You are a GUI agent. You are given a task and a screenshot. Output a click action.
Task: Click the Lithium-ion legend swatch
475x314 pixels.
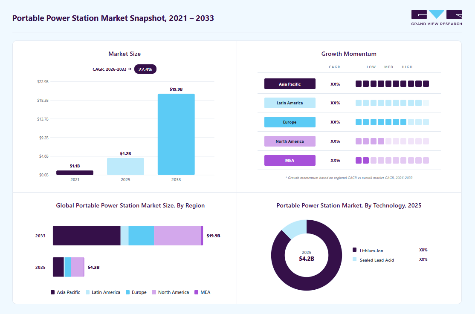(354, 250)
